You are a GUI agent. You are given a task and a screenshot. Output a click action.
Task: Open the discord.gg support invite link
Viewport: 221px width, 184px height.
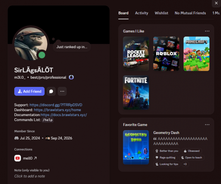point(56,105)
